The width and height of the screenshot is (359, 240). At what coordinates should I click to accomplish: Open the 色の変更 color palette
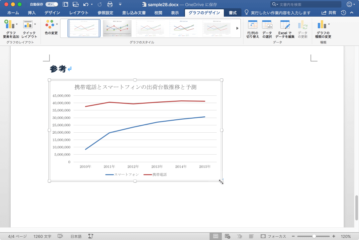(51, 28)
